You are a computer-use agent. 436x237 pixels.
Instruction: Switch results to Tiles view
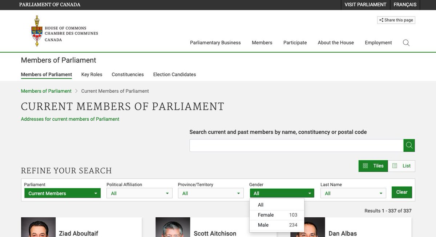click(373, 166)
